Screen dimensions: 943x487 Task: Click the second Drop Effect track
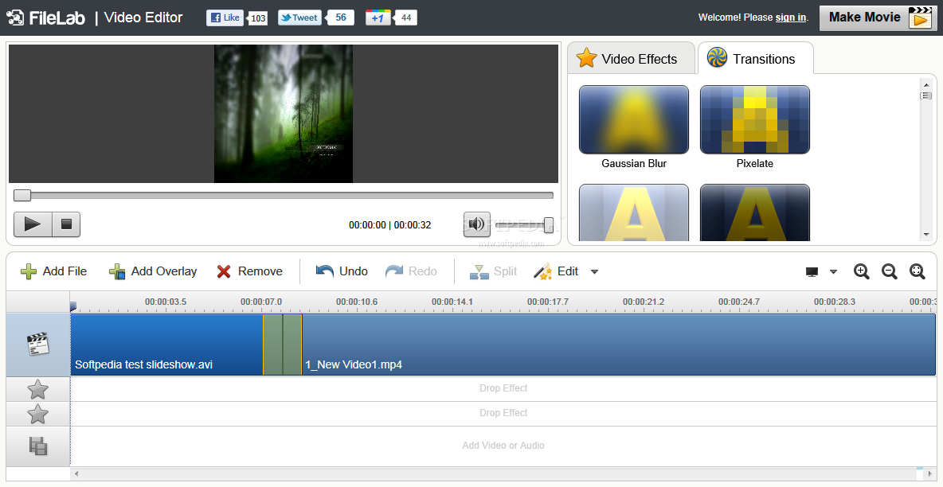coord(503,414)
